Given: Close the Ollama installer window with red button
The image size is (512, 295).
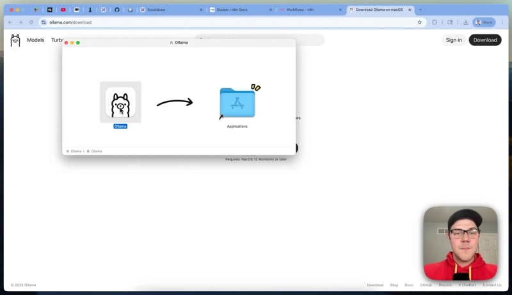Looking at the screenshot, I should [x=67, y=43].
